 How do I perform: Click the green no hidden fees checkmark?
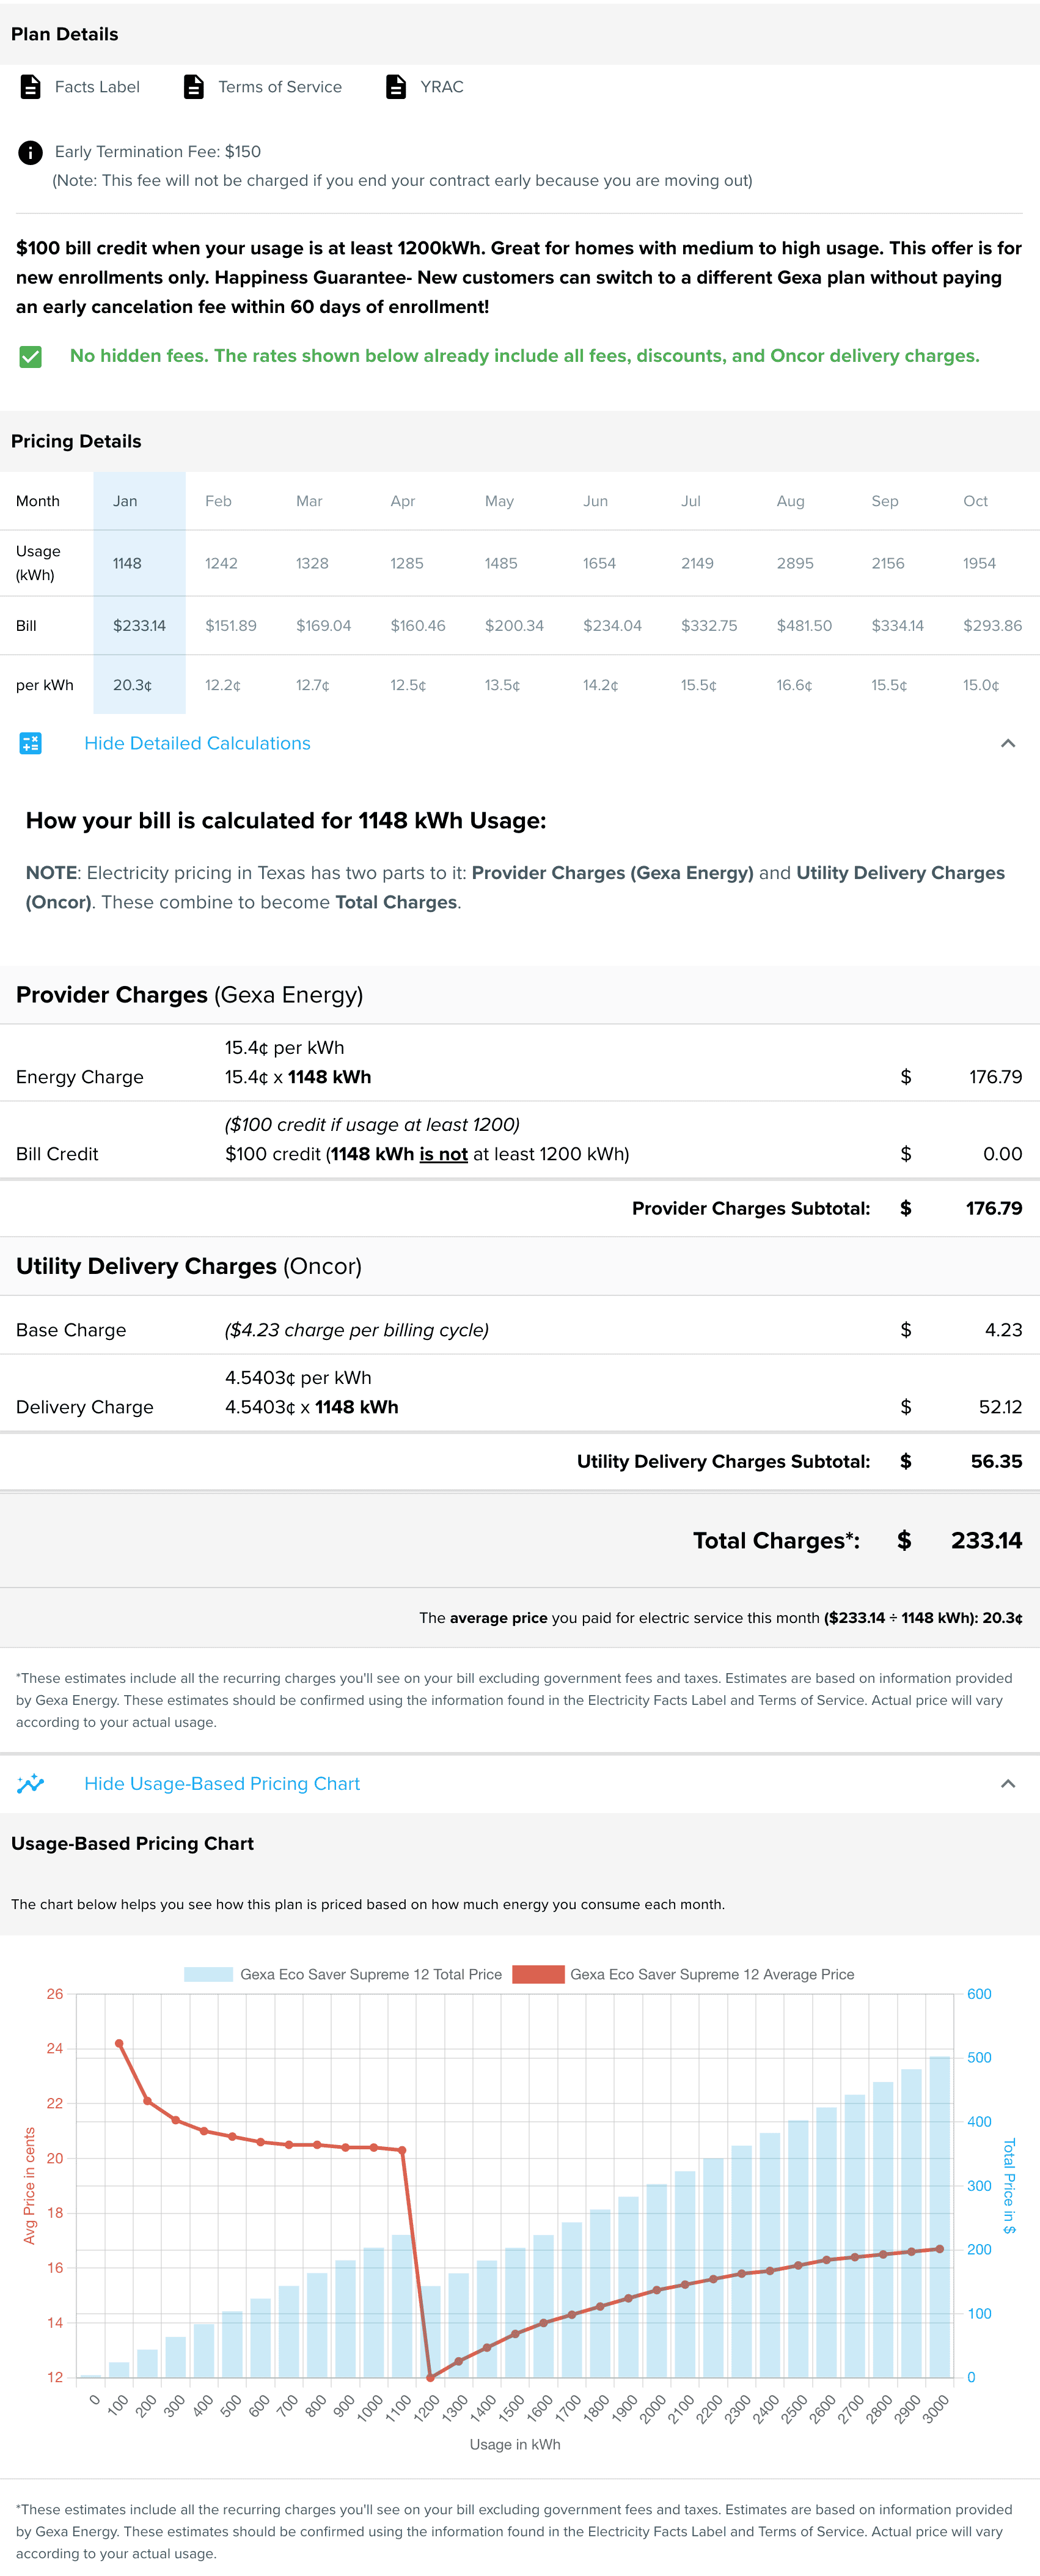pyautogui.click(x=31, y=357)
